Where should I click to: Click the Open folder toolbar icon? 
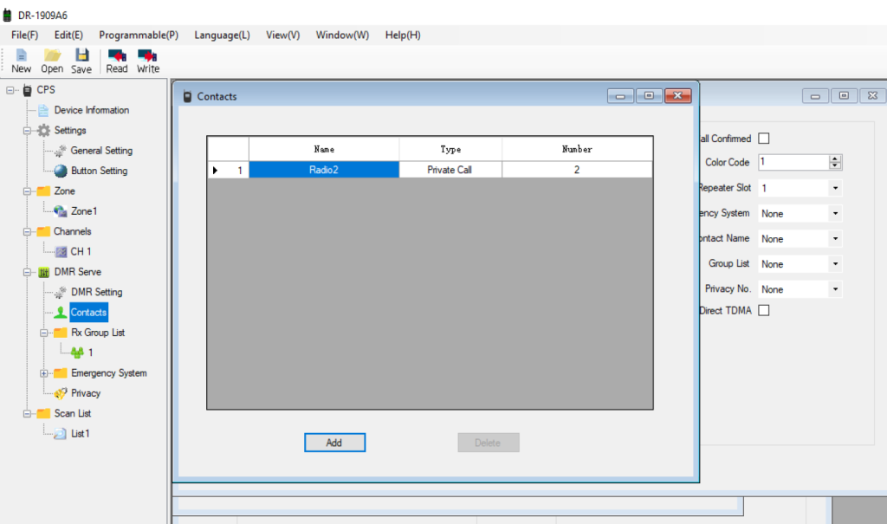[52, 55]
